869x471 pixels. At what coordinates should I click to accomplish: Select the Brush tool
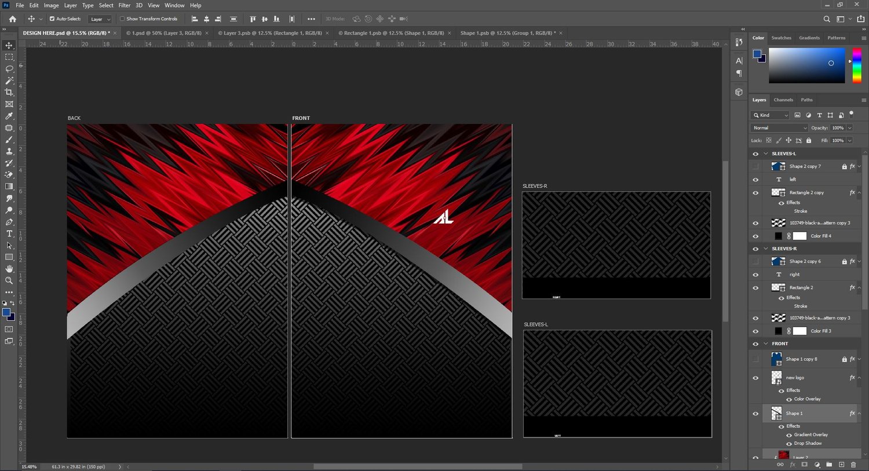[x=9, y=140]
